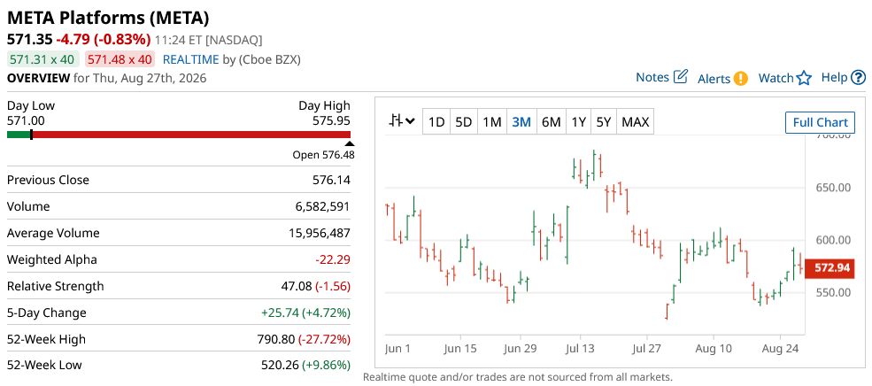
Task: Click the 5-Day Change value +25.74
Action: pos(280,313)
